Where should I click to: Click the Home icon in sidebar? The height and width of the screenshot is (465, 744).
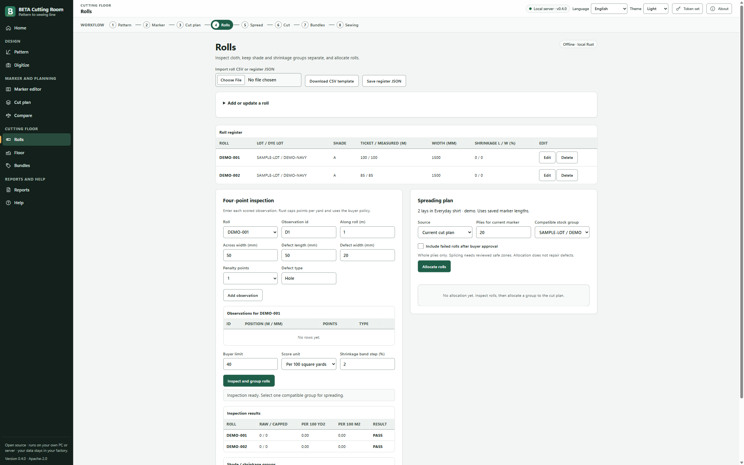click(x=8, y=28)
